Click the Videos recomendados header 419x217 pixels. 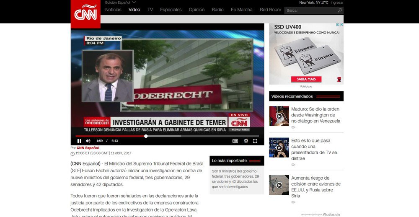[306, 96]
